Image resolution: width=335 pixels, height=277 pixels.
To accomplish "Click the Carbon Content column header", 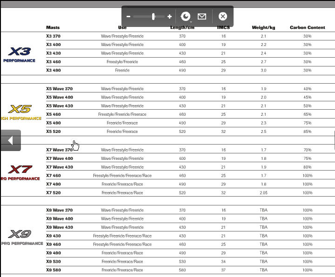I will tap(307, 27).
